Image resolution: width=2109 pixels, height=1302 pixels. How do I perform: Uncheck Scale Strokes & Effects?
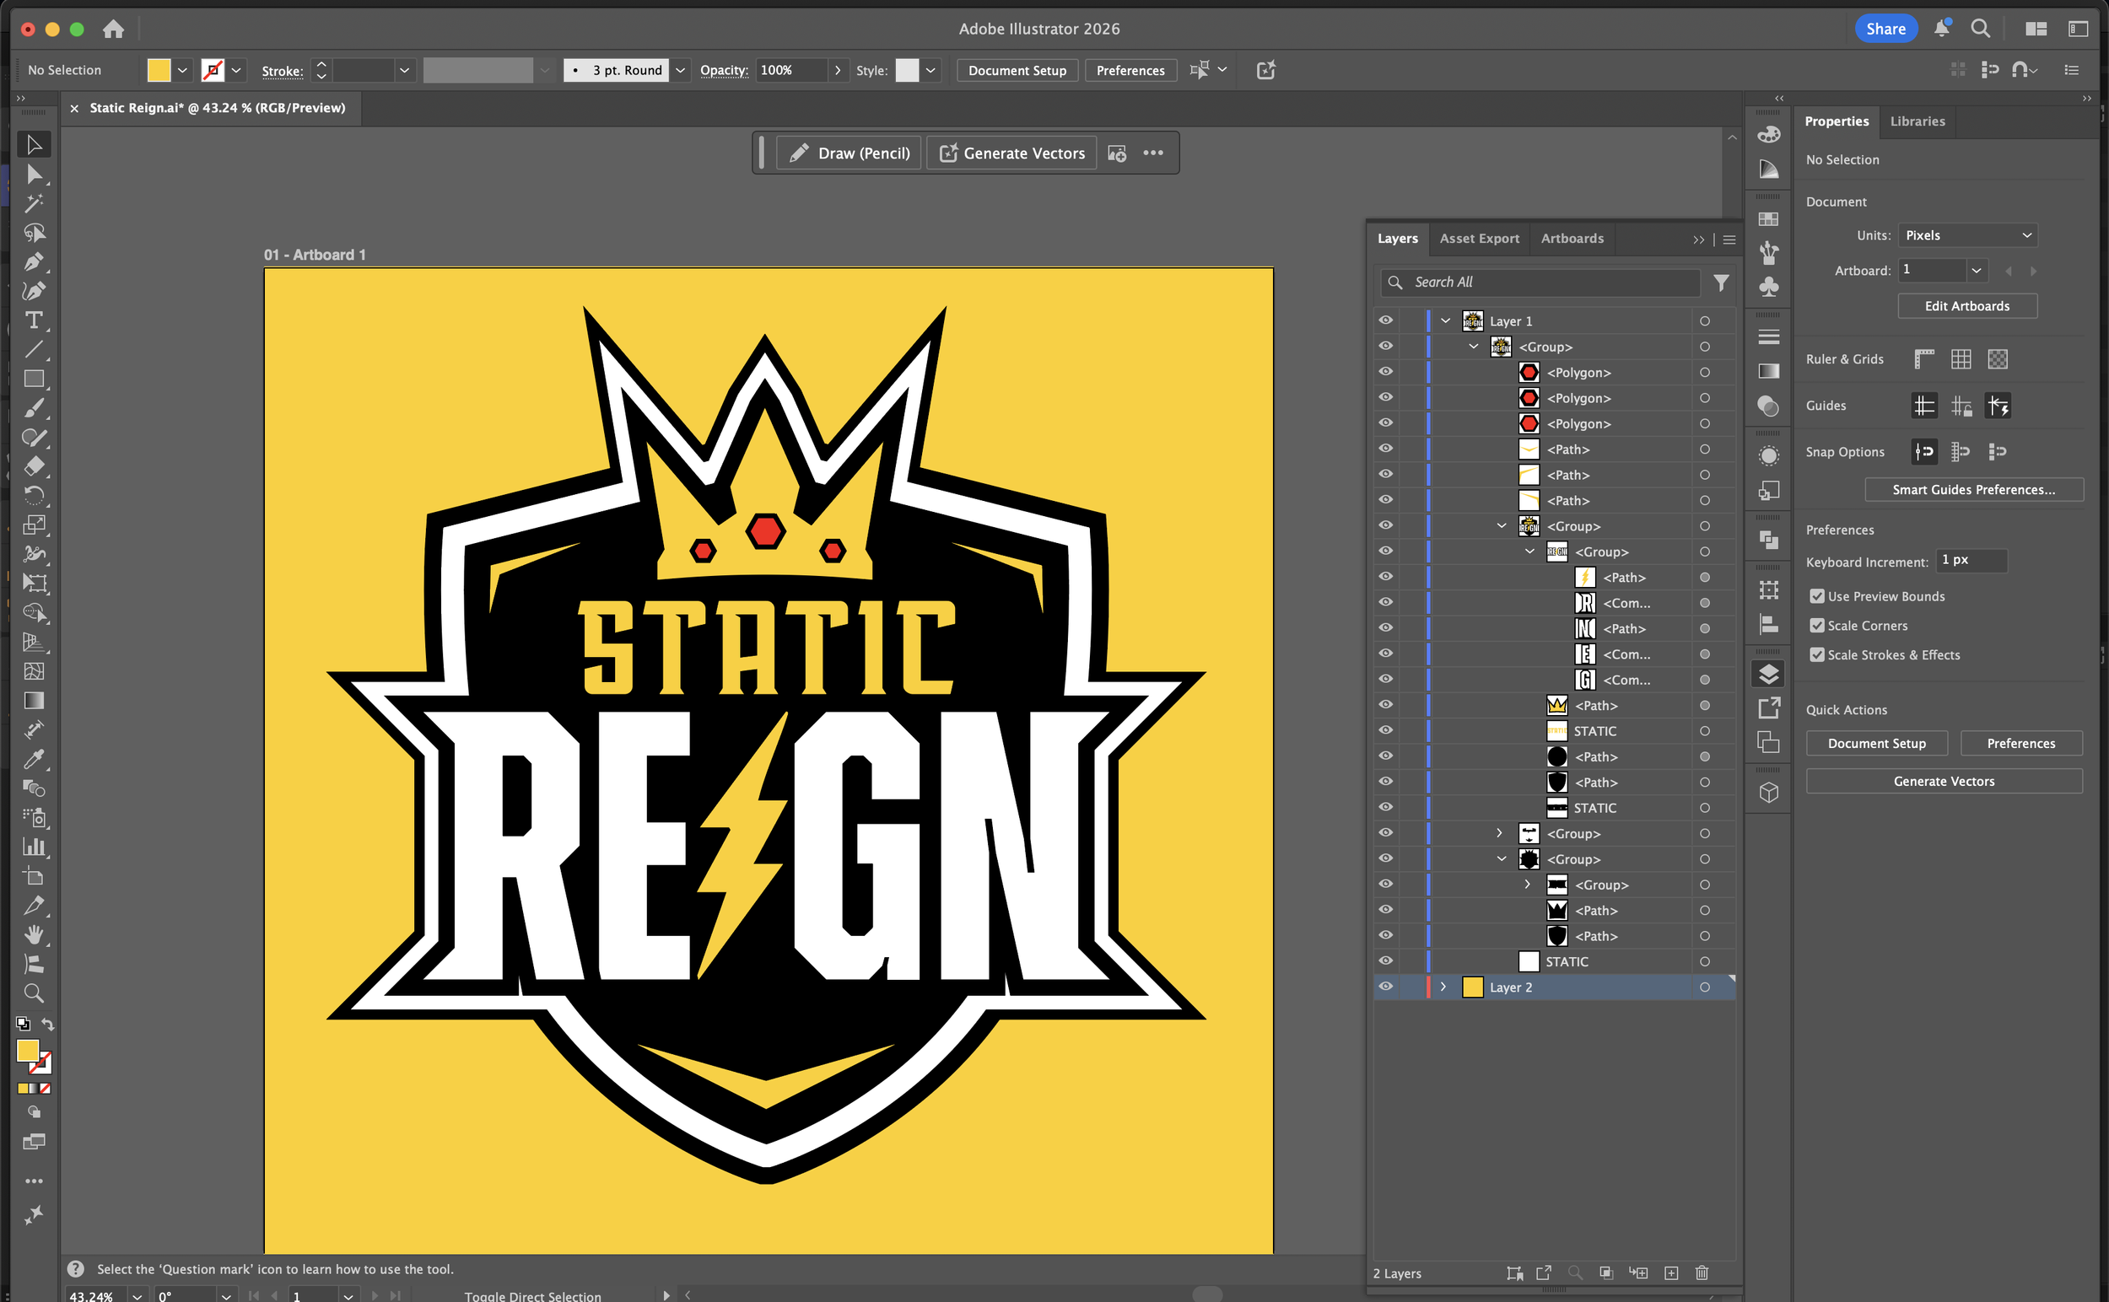tap(1817, 654)
